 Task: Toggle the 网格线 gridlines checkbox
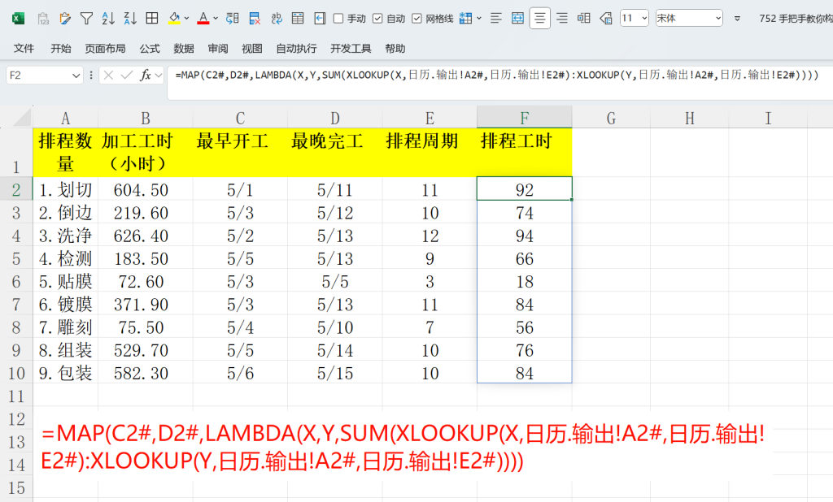pyautogui.click(x=417, y=19)
